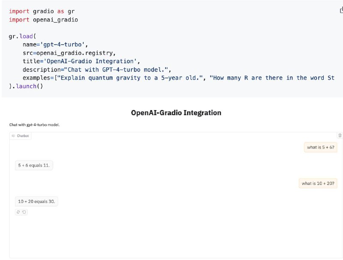This screenshot has width=343, height=260.
Task: Click the 'Chat with gpt-4-turbo model.' description text
Action: 35,125
